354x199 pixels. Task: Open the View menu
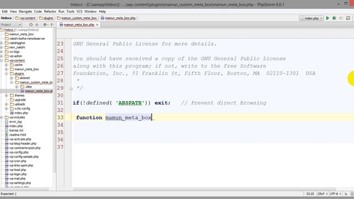pos(13,11)
